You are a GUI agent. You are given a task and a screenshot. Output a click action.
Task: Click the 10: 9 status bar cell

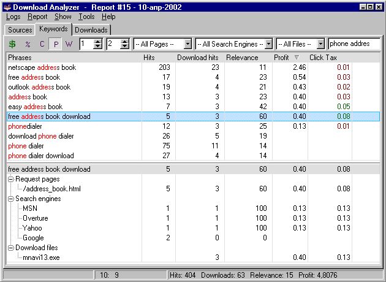point(131,275)
